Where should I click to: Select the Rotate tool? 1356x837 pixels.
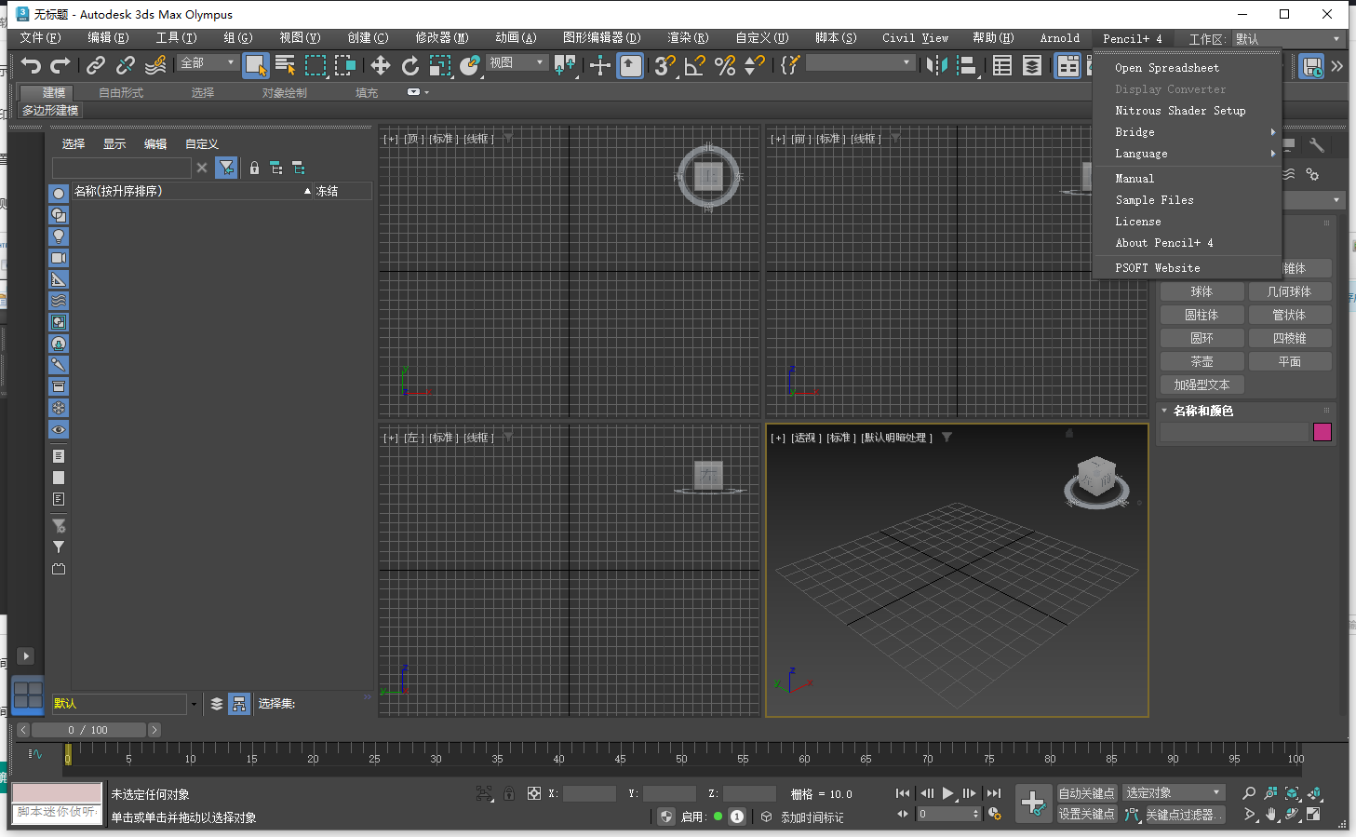pos(410,65)
